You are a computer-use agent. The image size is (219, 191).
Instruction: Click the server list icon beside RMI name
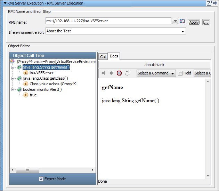pyautogui.click(x=182, y=21)
